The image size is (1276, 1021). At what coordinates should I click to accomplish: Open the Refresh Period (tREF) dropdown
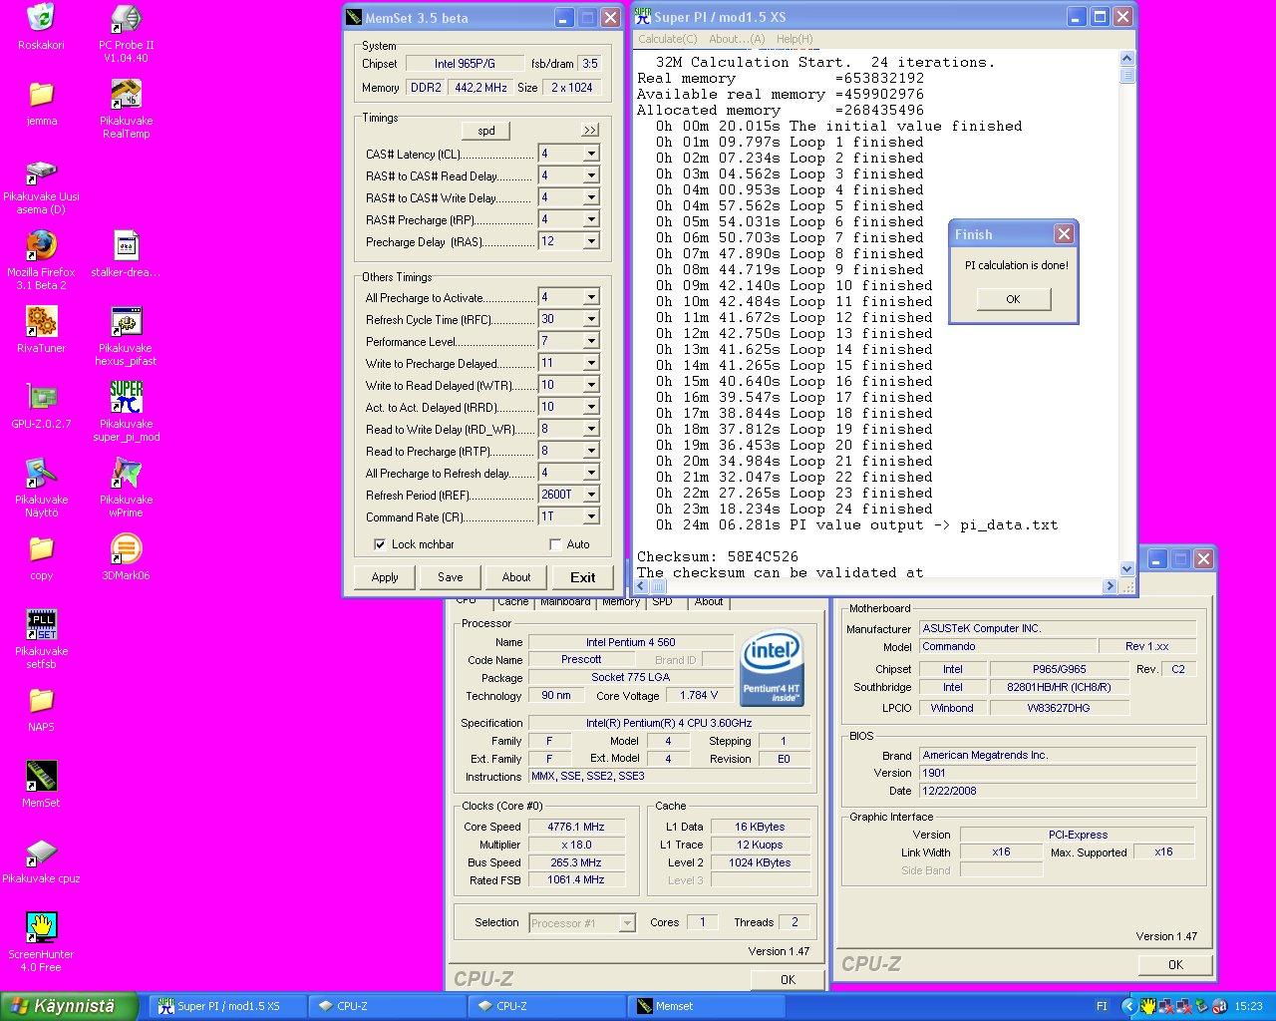click(x=591, y=495)
